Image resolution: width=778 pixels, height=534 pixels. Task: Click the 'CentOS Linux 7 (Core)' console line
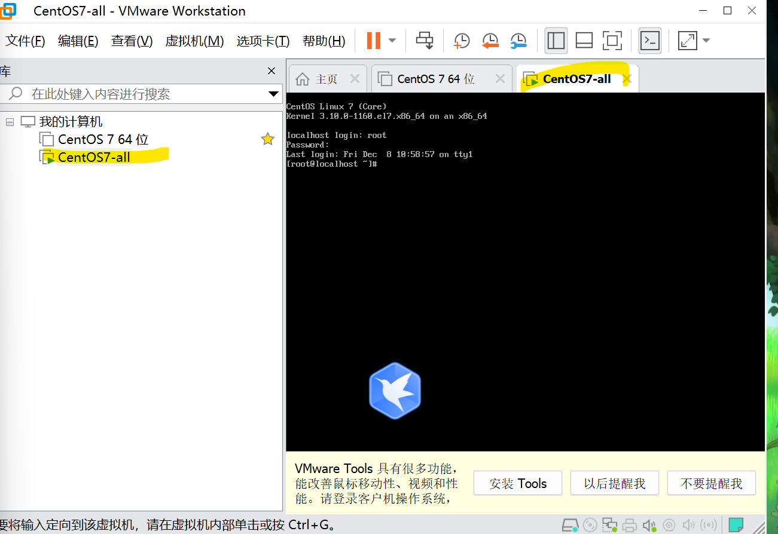pos(337,106)
